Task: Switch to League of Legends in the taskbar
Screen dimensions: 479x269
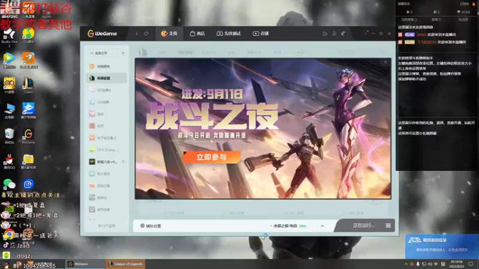Action: [126, 264]
